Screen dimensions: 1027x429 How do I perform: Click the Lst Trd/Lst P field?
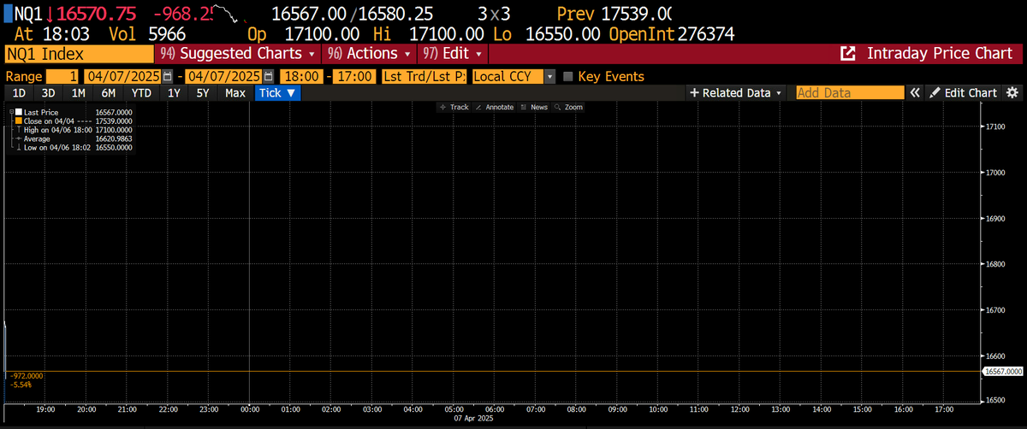coord(424,76)
